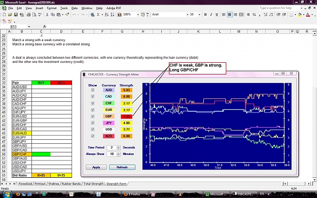Merge and center the selected cells
This screenshot has width=317, height=198.
[x=241, y=15]
